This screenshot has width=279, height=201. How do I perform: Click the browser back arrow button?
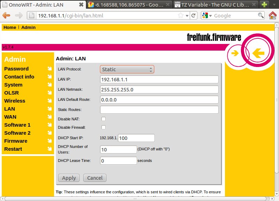click(x=6, y=16)
